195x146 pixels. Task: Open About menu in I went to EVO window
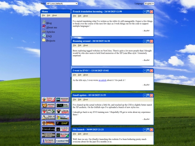point(86,75)
